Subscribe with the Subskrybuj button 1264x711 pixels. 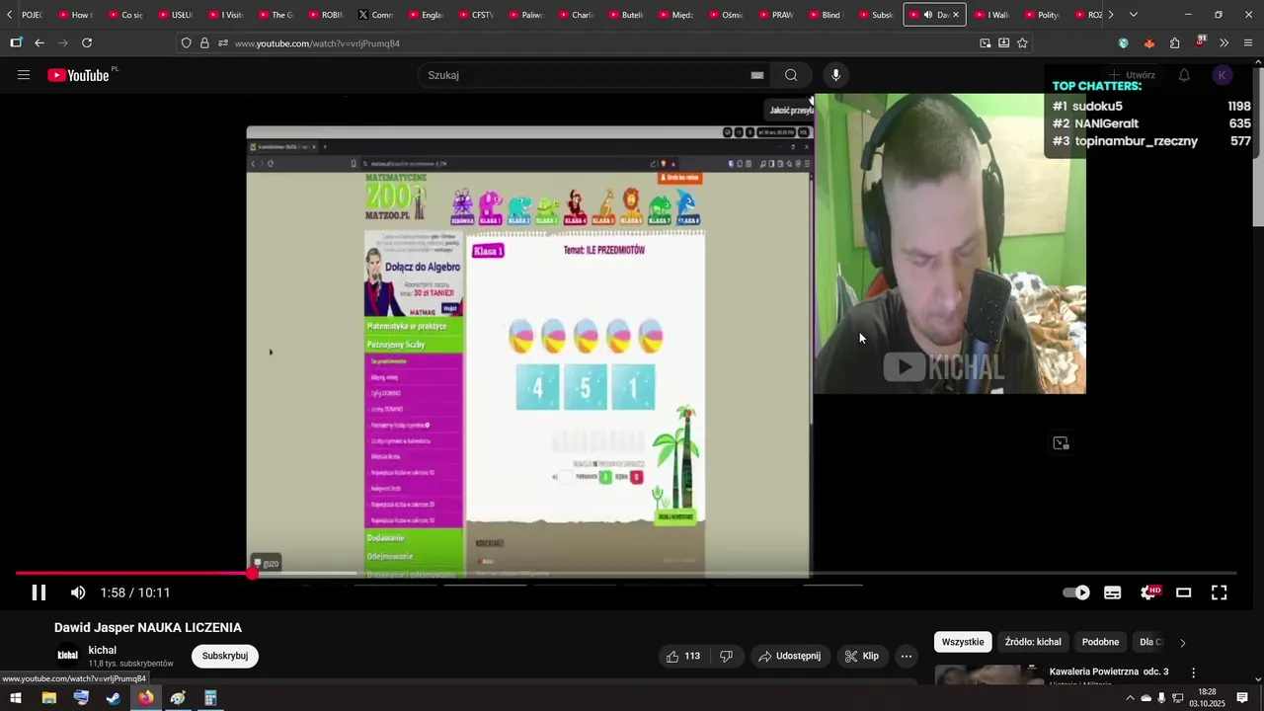click(x=225, y=656)
